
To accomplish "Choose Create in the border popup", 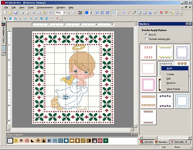I will [x=175, y=74].
